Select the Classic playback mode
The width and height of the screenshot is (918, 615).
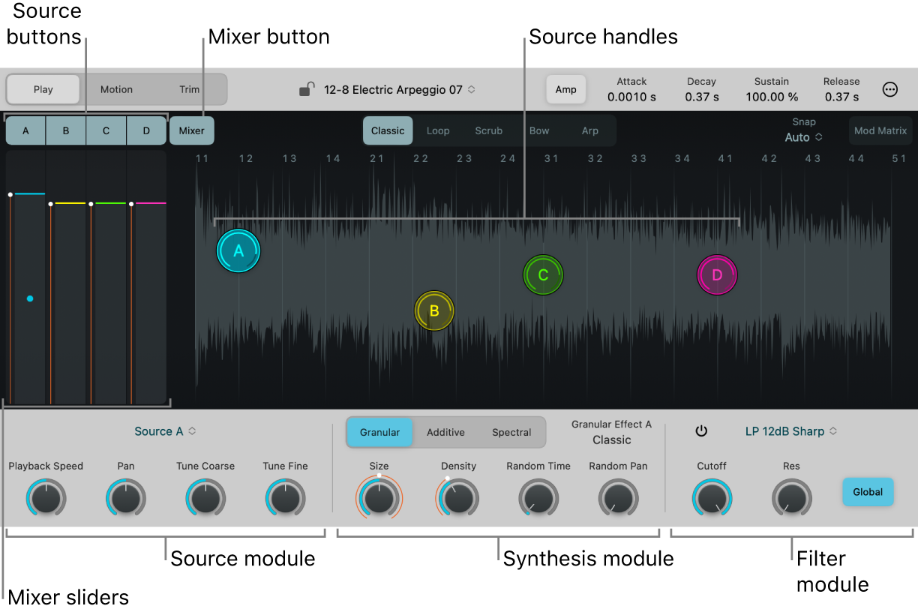click(388, 130)
